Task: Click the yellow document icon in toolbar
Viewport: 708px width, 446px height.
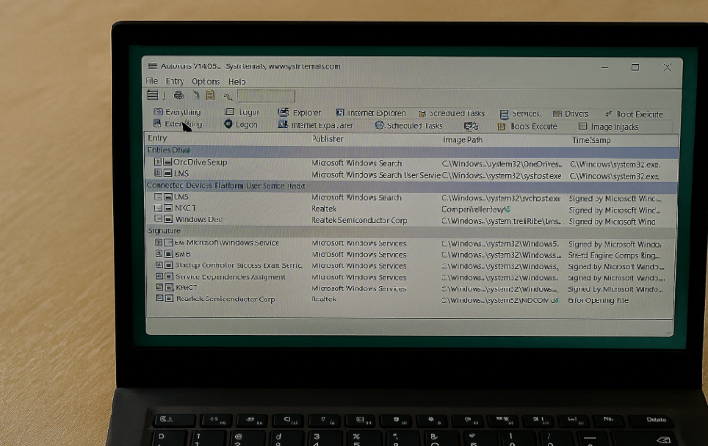Action: [210, 95]
